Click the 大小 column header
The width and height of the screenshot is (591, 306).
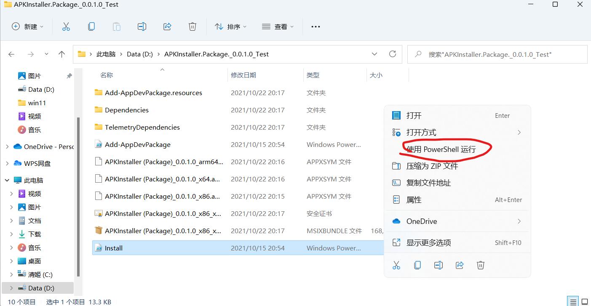point(376,75)
